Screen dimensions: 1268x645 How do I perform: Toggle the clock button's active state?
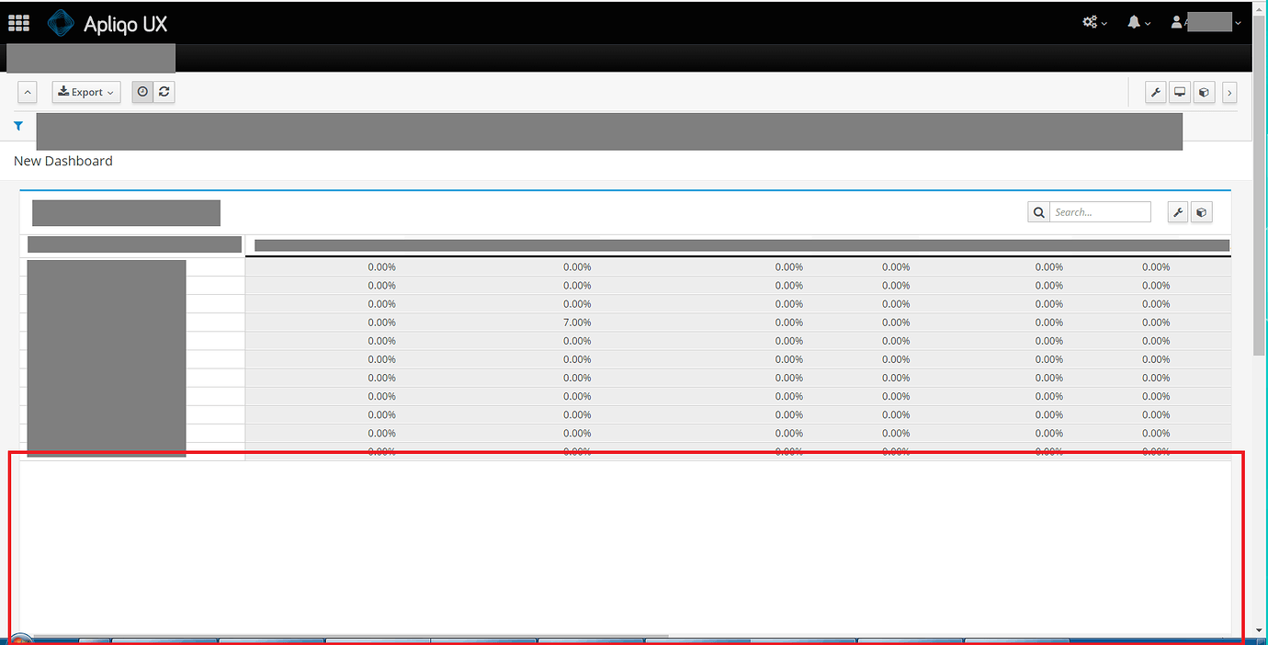142,91
